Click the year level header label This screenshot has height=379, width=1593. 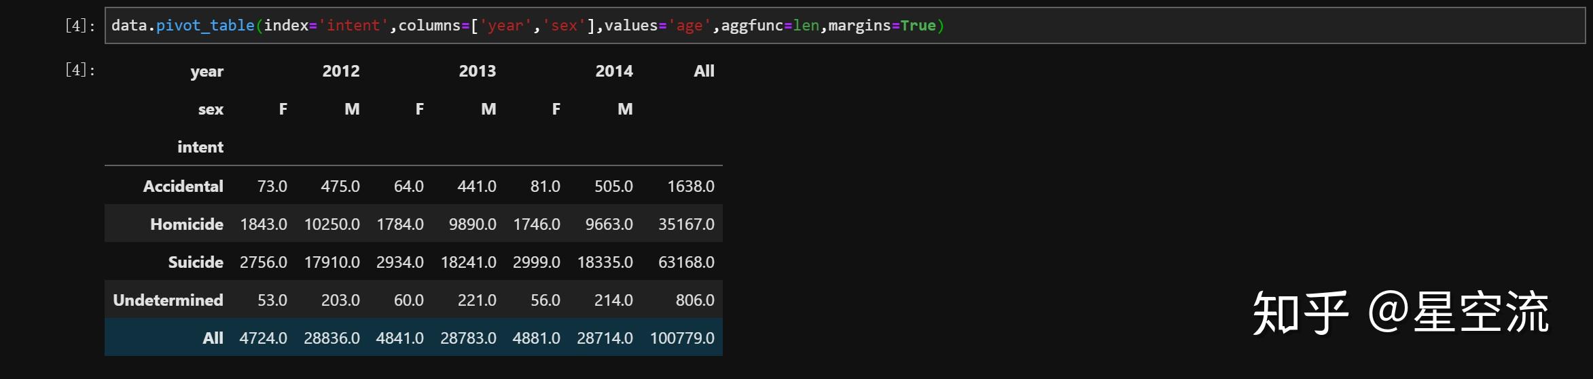click(207, 71)
